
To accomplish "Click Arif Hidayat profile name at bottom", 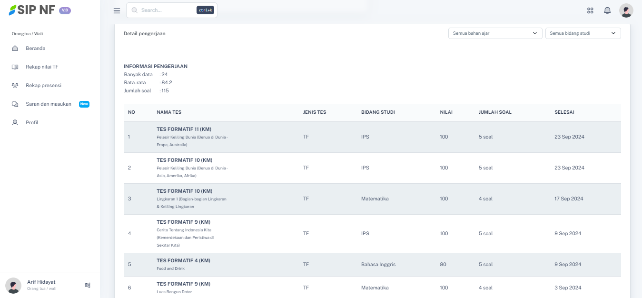I will [x=41, y=282].
